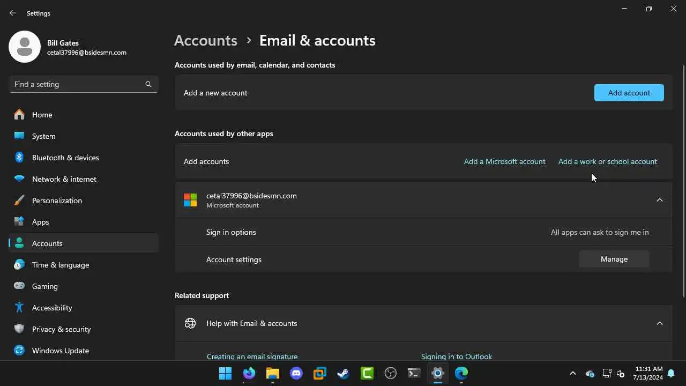The image size is (686, 386).
Task: Click cetal37996@bsidesmn.com under Bill Gates
Action: point(87,53)
